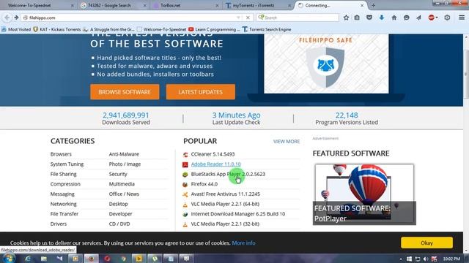The height and width of the screenshot is (263, 469).
Task: Close the TorBox.net tab
Action: pyautogui.click(x=217, y=5)
